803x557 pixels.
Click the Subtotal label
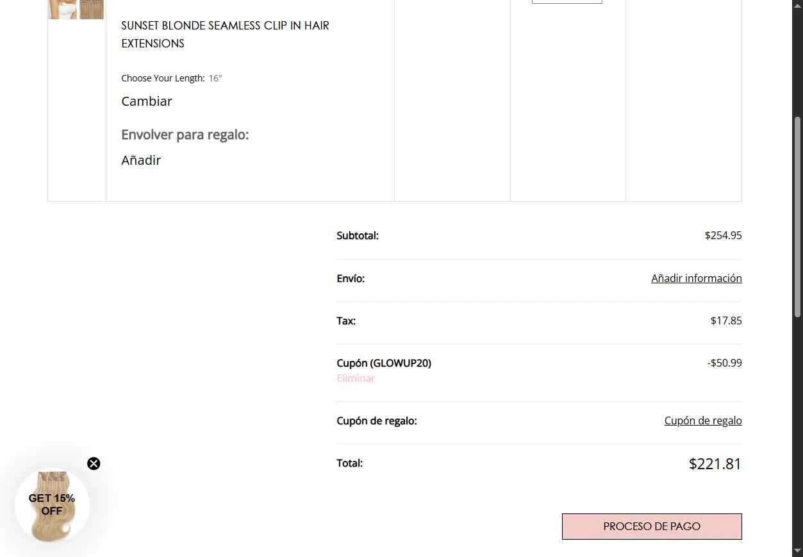pyautogui.click(x=358, y=235)
